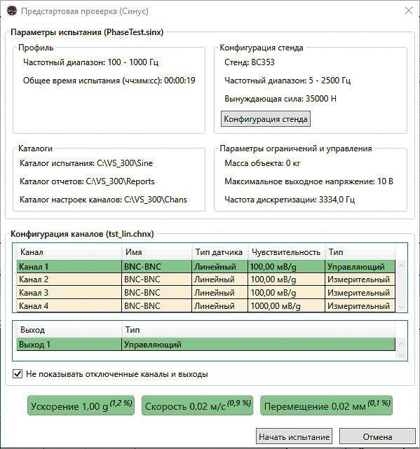Image resolution: width=420 pixels, height=449 pixels.
Task: Cancel the dialog with Отмена
Action: point(377,436)
